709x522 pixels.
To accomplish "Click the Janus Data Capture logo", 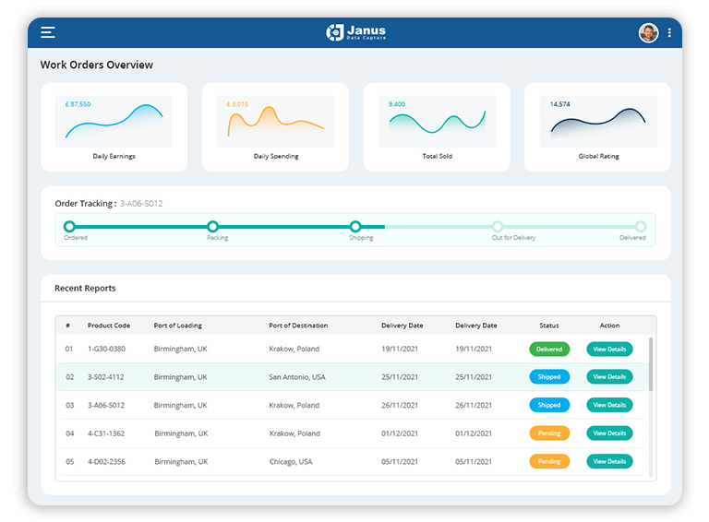I will (x=355, y=32).
